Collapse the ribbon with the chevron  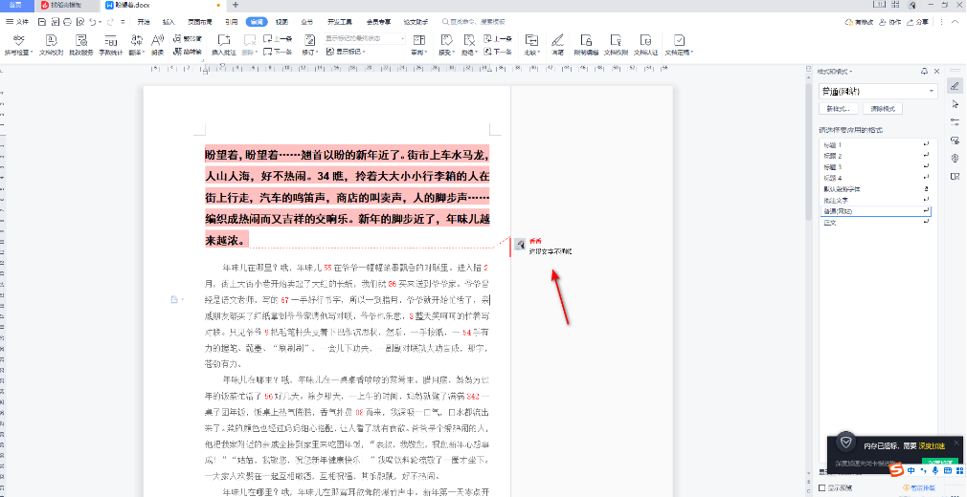pyautogui.click(x=954, y=22)
